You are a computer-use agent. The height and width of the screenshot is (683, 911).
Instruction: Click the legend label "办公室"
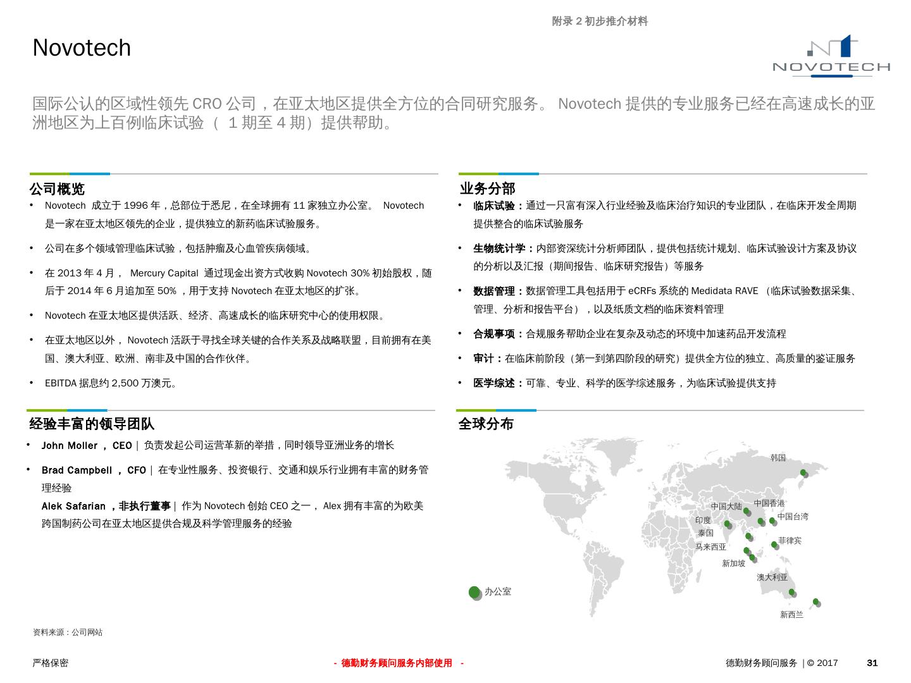(498, 592)
